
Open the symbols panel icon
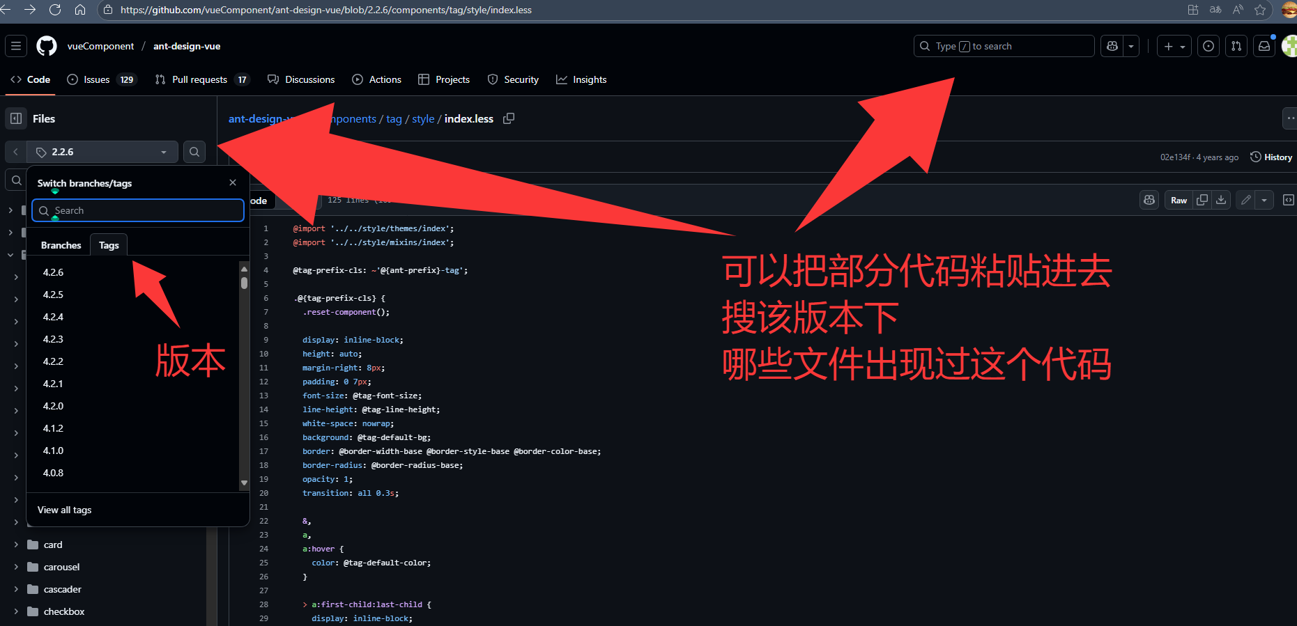(x=1289, y=200)
